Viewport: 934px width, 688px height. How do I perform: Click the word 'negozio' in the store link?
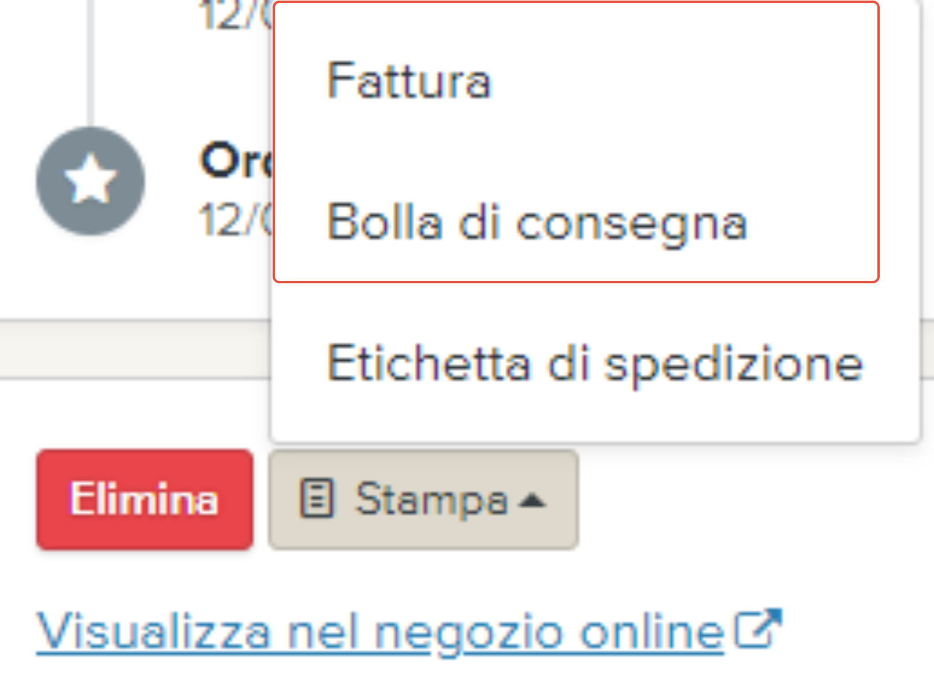click(x=468, y=633)
